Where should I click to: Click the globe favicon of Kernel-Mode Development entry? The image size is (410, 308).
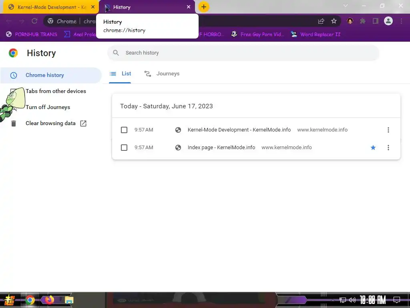pyautogui.click(x=178, y=130)
